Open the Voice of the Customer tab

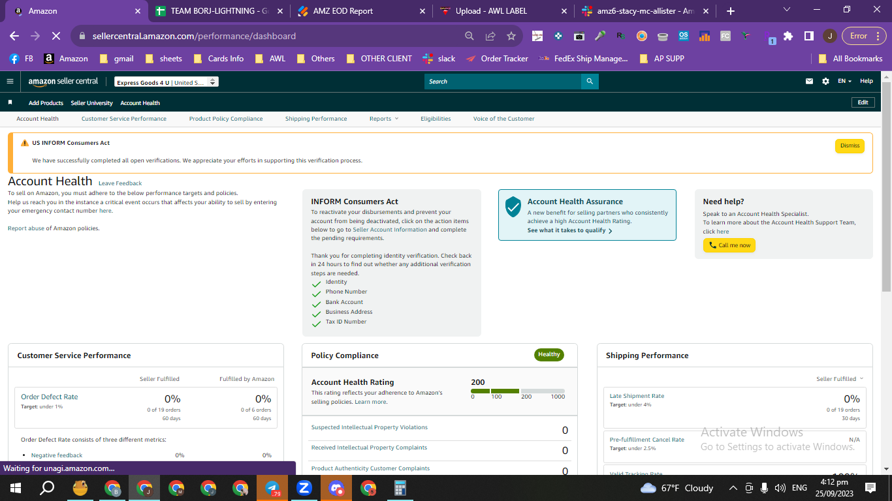point(503,119)
